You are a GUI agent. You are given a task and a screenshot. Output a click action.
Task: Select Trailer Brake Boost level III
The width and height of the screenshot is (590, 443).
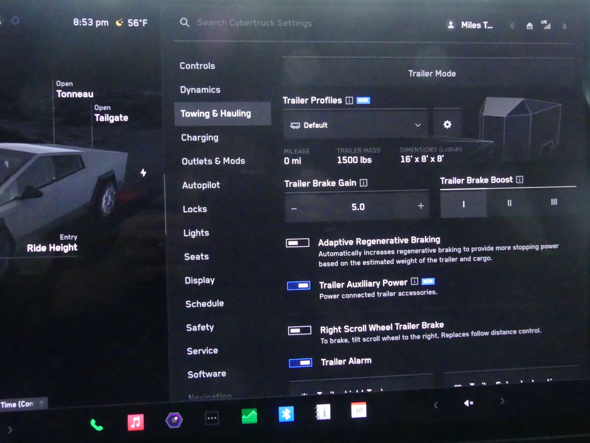tap(554, 202)
